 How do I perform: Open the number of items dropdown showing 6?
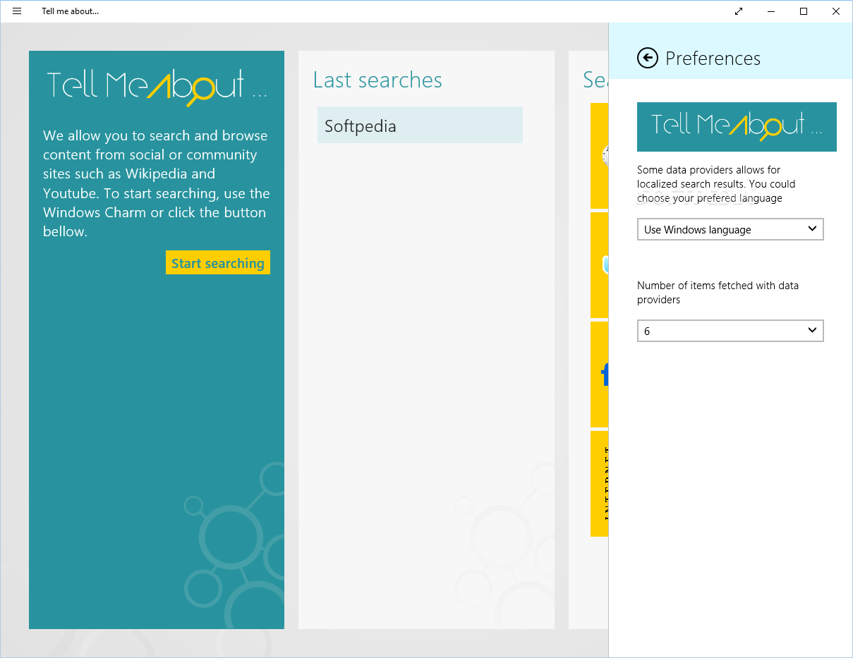point(730,331)
